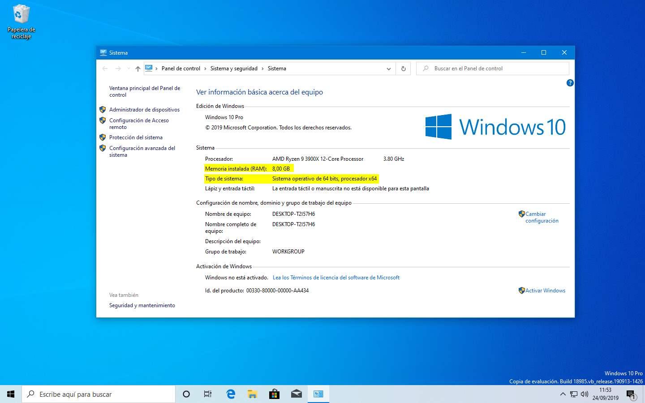Select product ID '00330-80000-00000-AA434'
Screen dimensions: 645x403
277,291
